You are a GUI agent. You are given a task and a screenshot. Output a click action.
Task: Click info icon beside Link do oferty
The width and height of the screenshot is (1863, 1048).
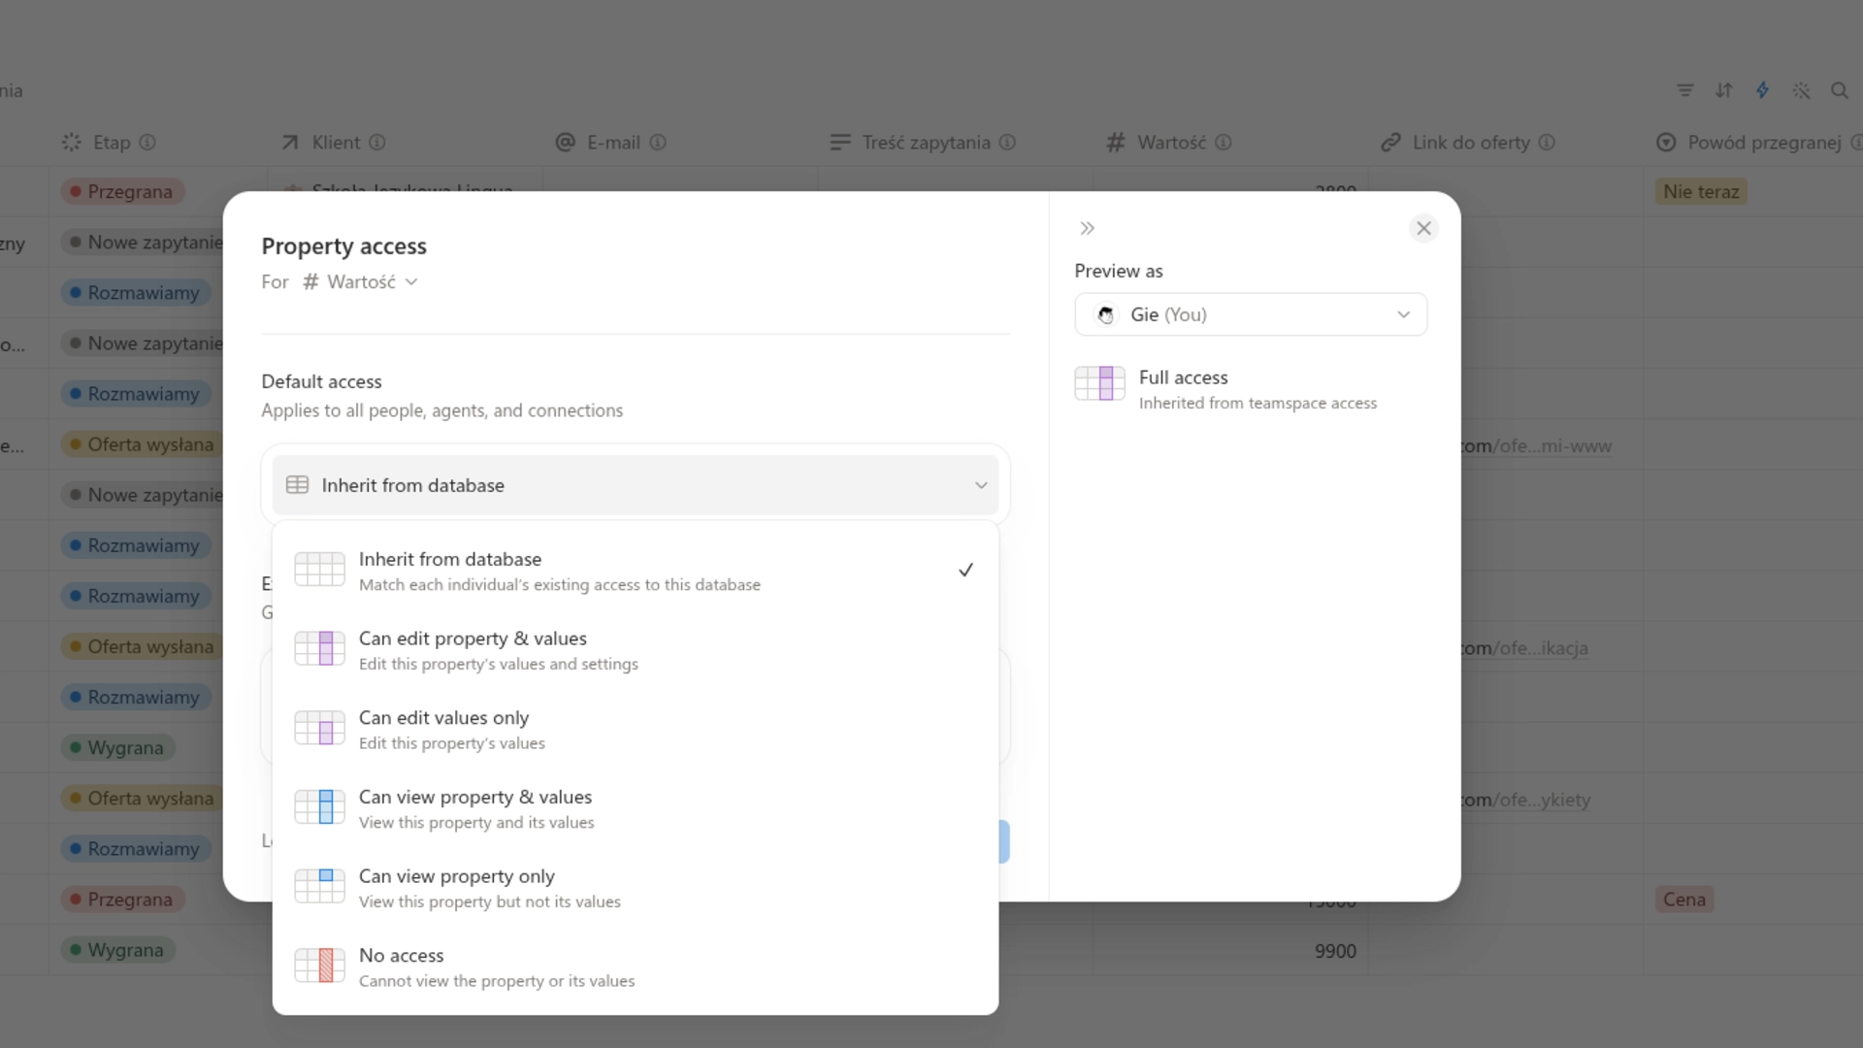(1547, 143)
